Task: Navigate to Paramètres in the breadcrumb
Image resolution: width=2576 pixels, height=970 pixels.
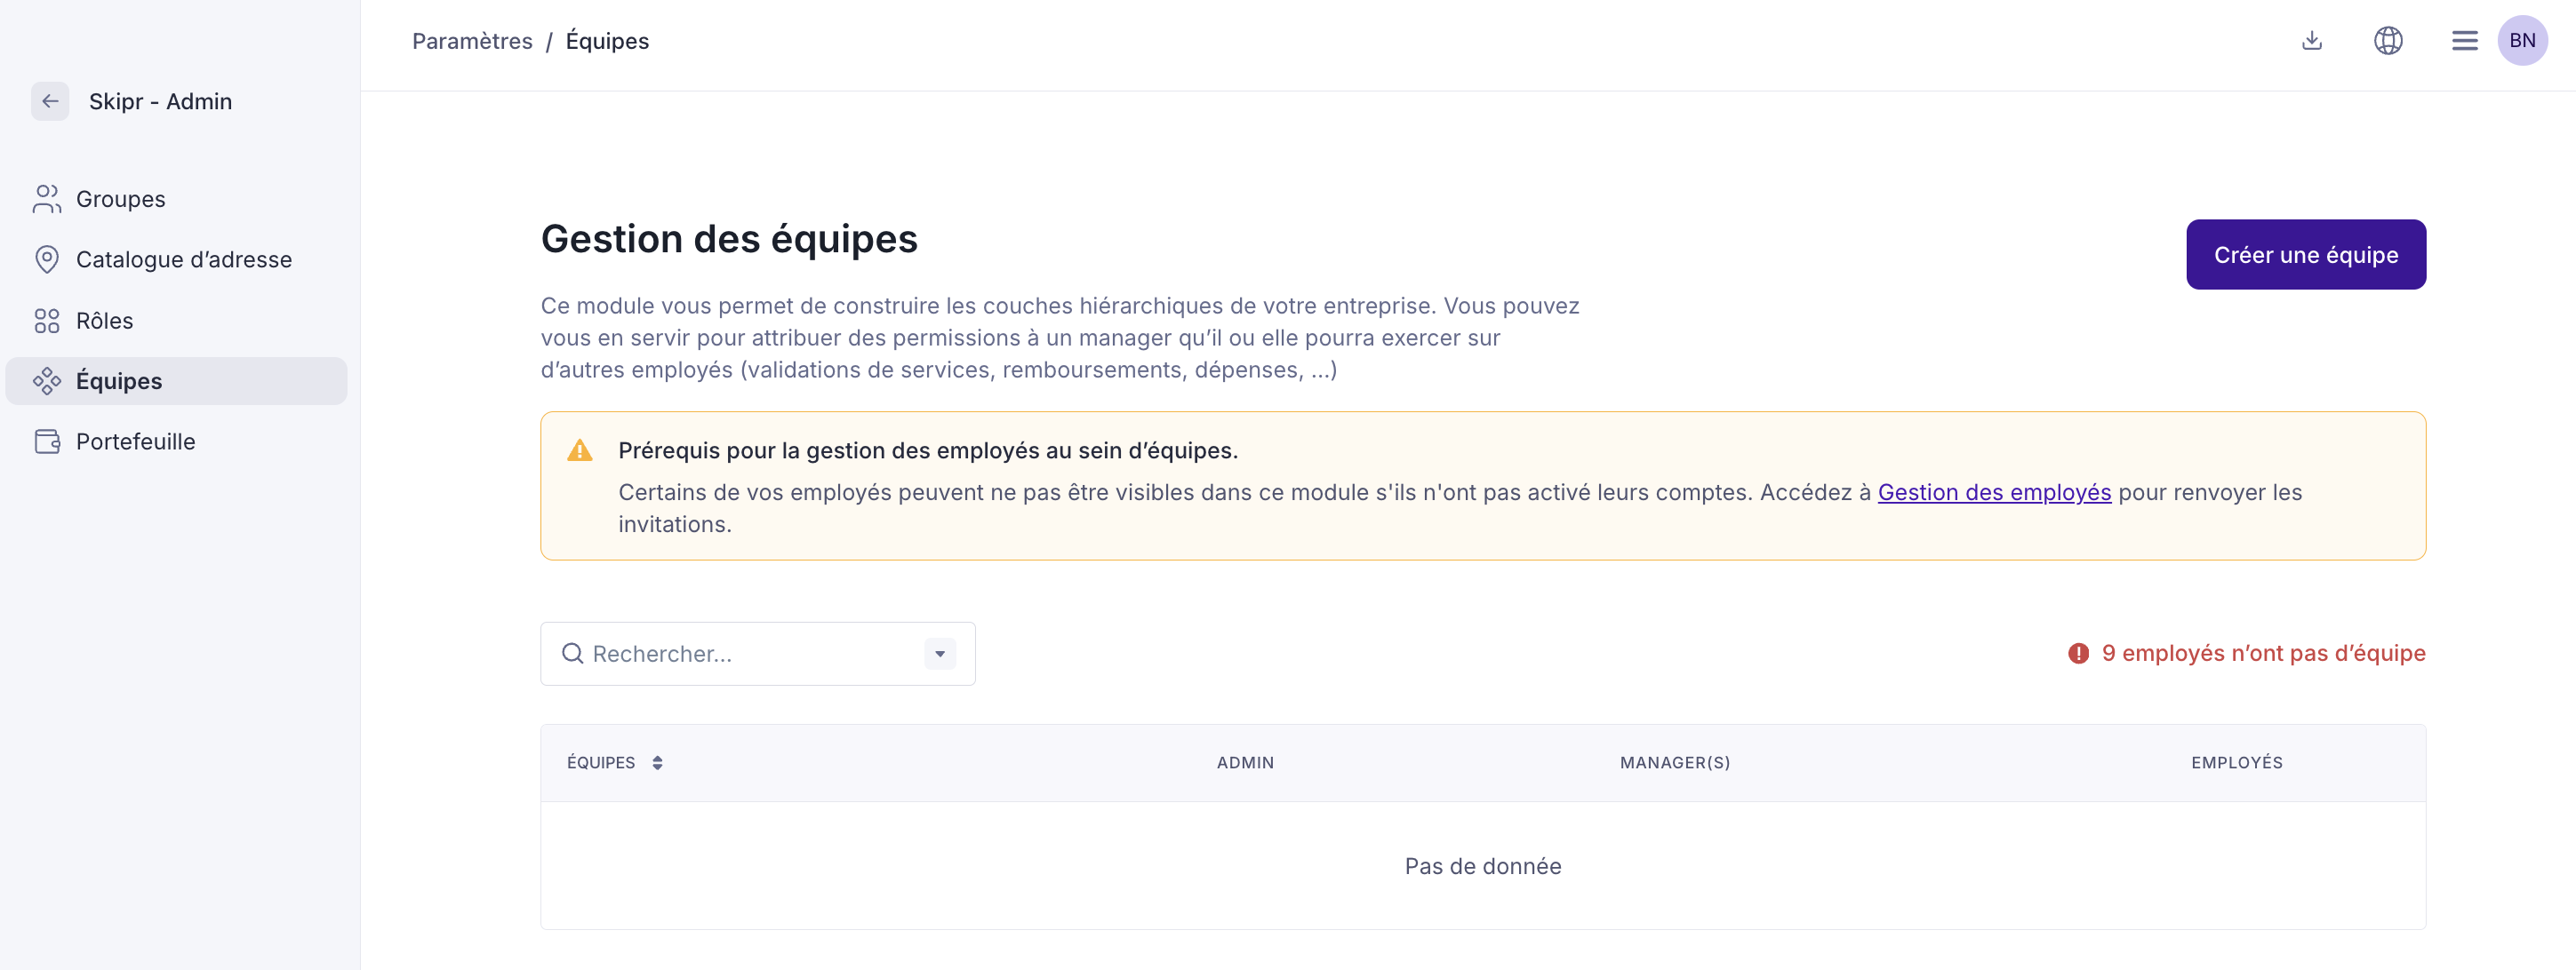Action: pyautogui.click(x=472, y=41)
